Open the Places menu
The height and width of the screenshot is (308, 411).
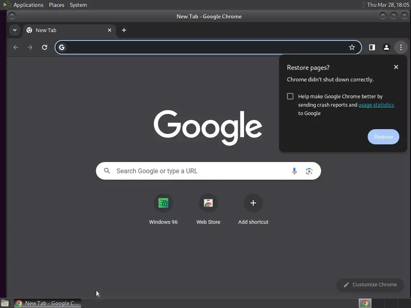click(57, 5)
